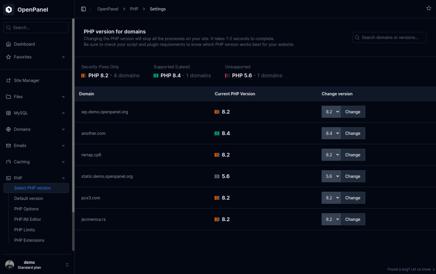
Task: Collapse the PHP sidebar section
Action: tap(63, 178)
